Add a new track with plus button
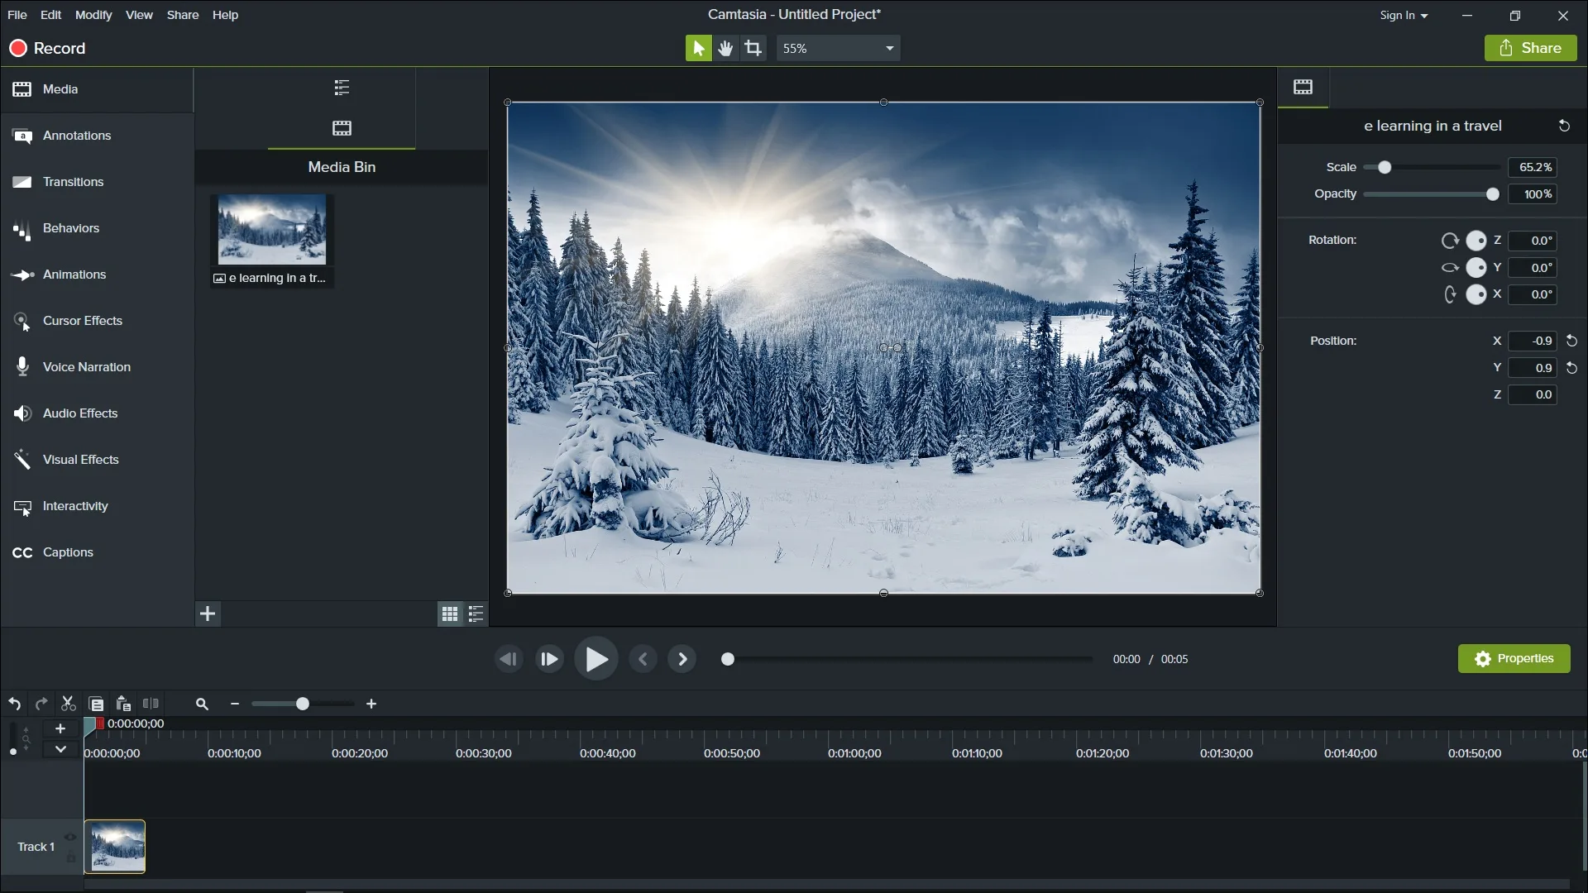The width and height of the screenshot is (1588, 893). point(60,729)
